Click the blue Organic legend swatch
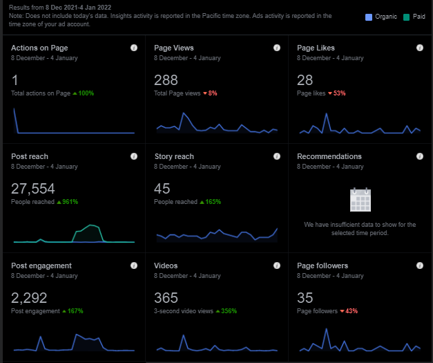433x363 pixels. 369,17
